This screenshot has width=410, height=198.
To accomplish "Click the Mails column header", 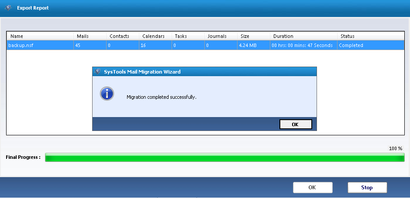I will [x=90, y=36].
